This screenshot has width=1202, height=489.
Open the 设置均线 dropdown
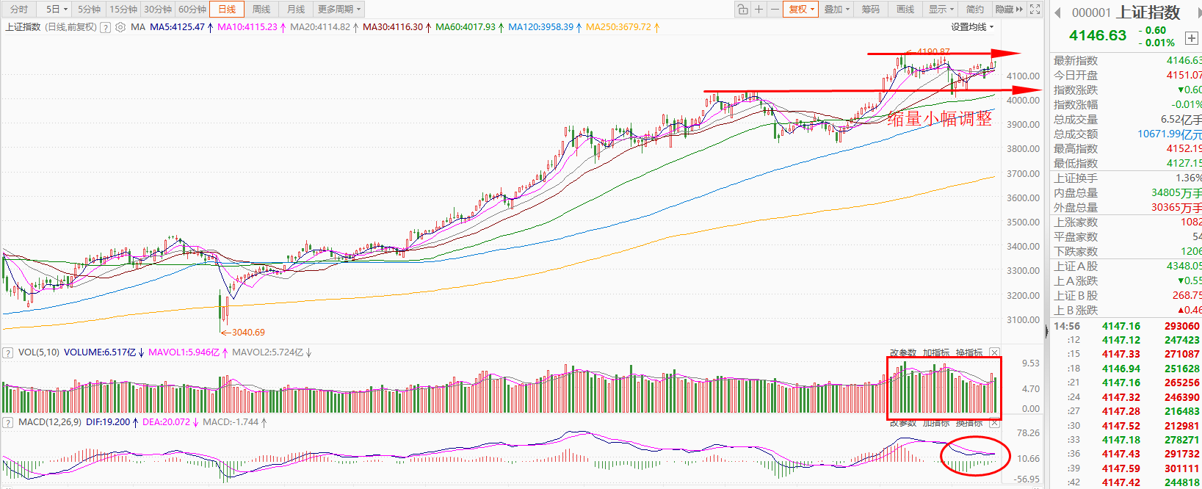tap(972, 27)
